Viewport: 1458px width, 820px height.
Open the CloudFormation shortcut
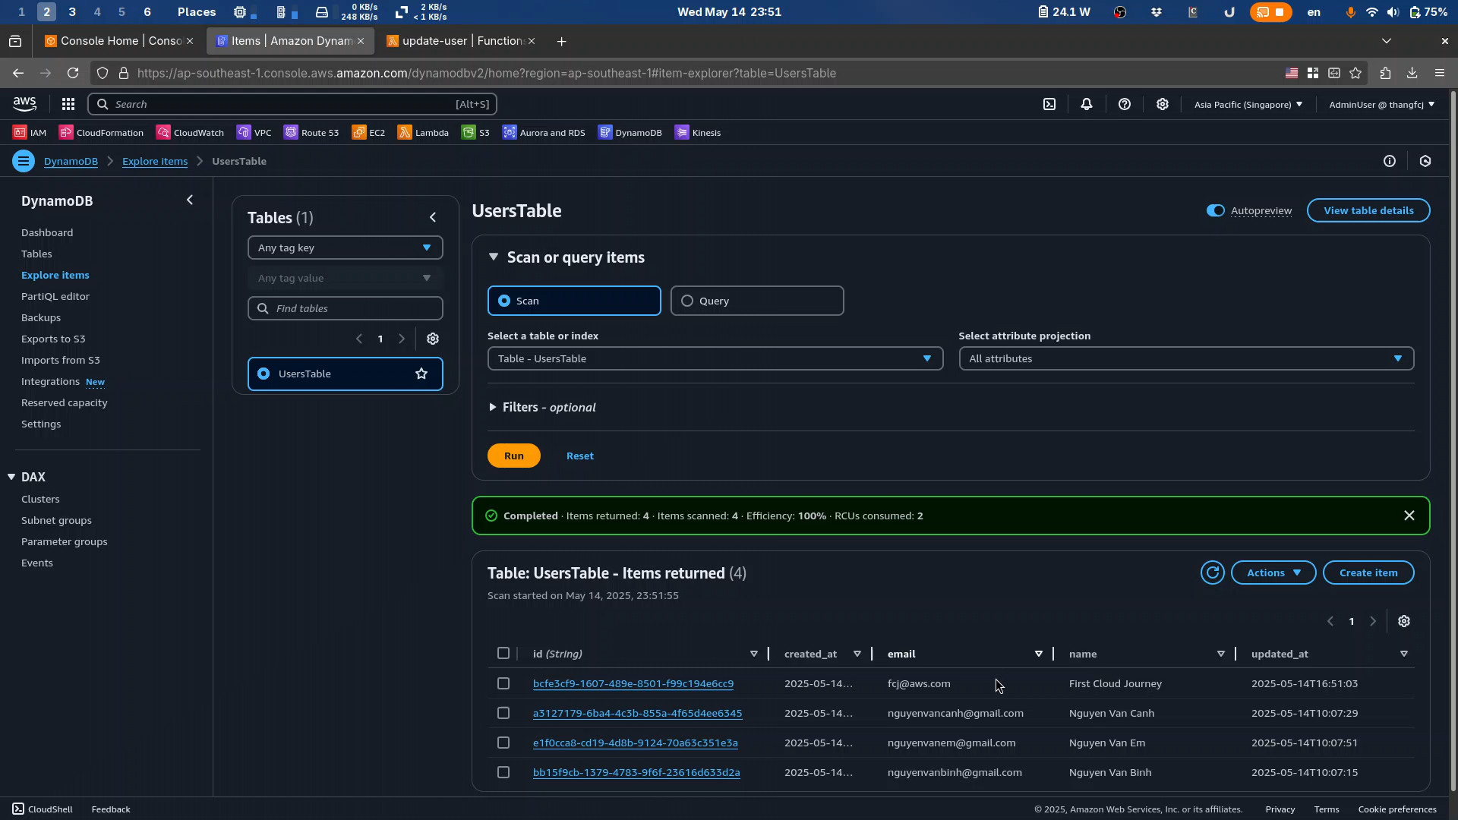click(x=101, y=132)
